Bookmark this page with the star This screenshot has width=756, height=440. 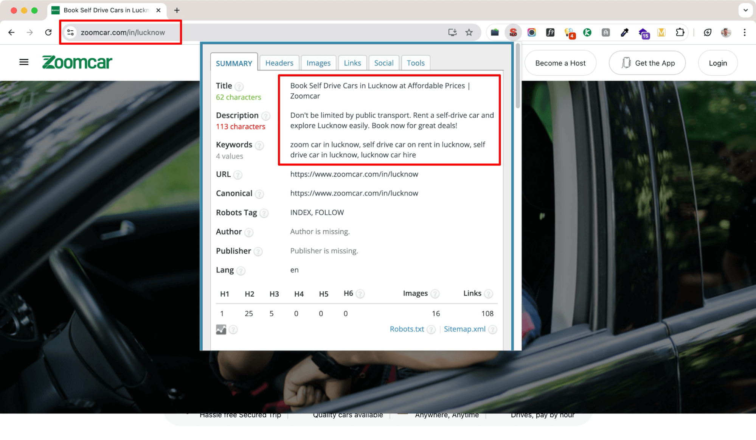click(469, 33)
